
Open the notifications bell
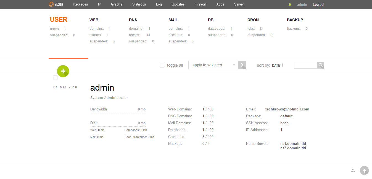point(290,5)
